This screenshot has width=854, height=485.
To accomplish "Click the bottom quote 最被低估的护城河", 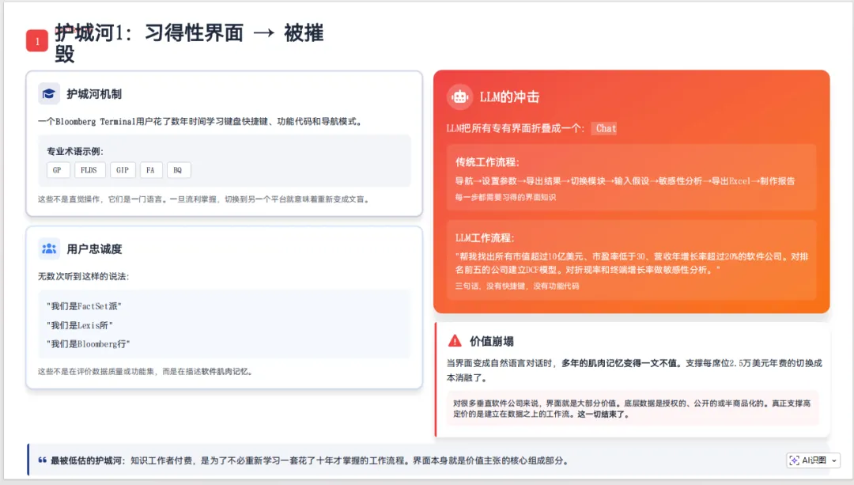I will (x=311, y=460).
